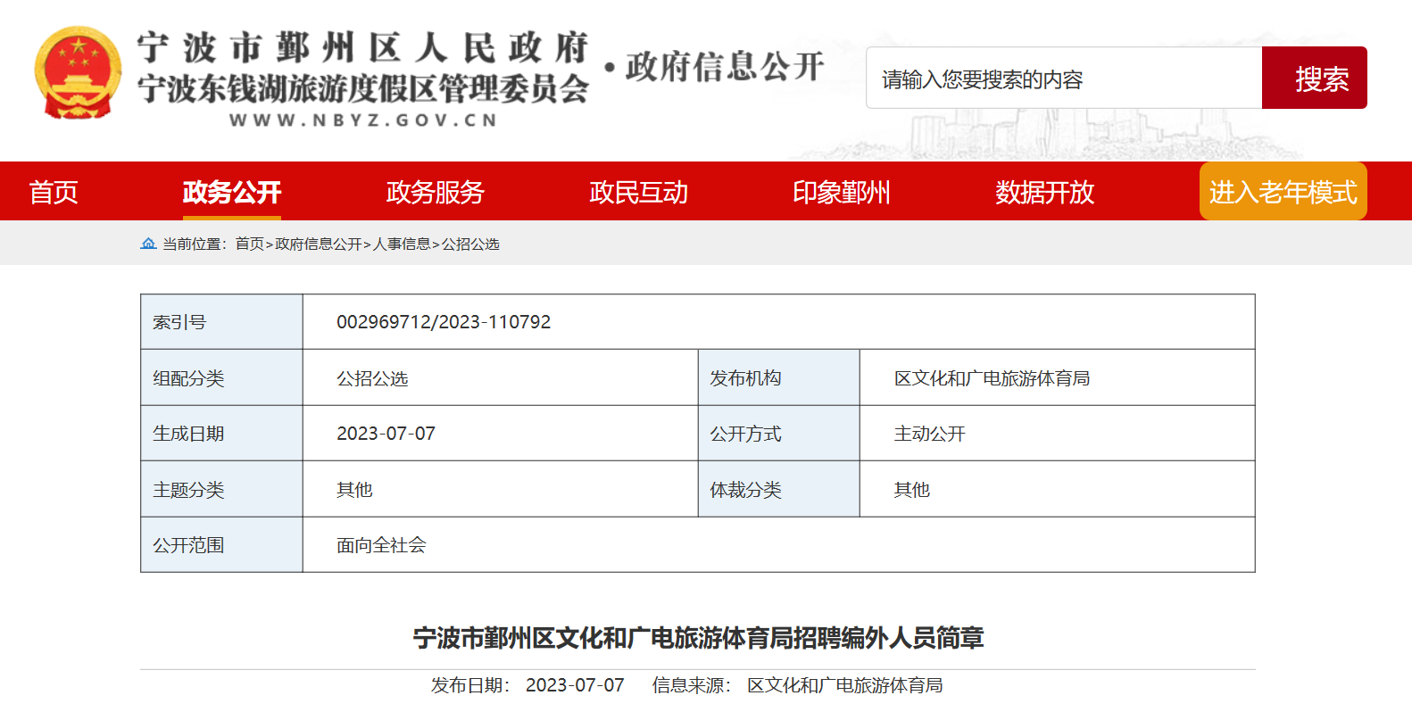This screenshot has height=712, width=1412.
Task: Click the 发布日期 2023-07-07 text
Action: coord(527,685)
